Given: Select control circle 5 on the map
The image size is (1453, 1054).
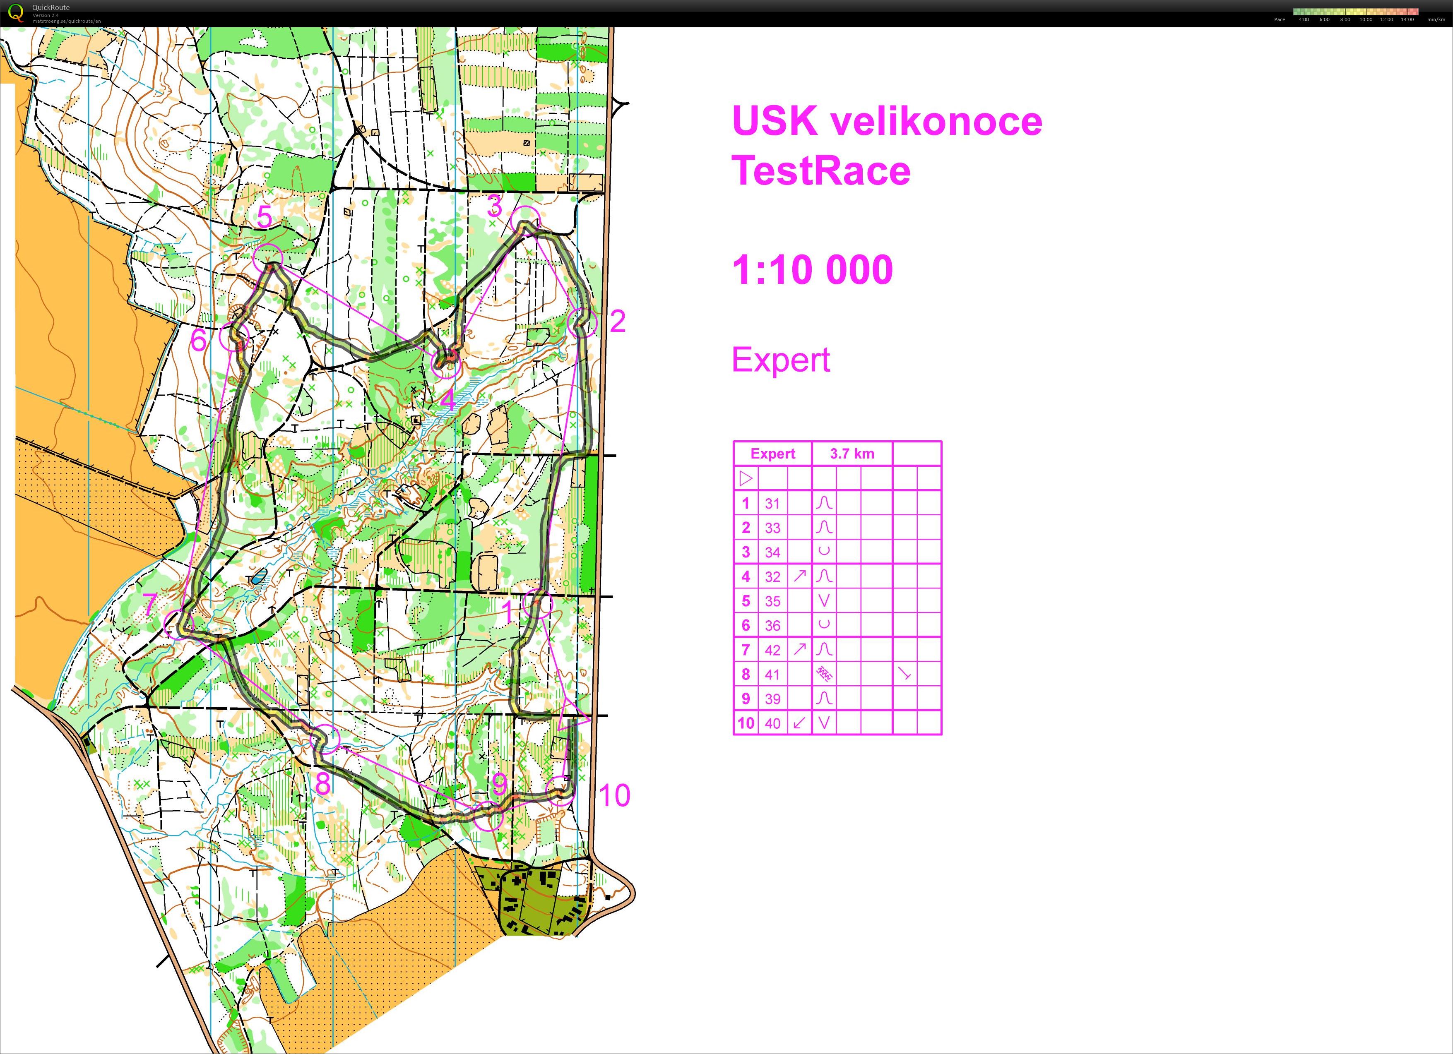Looking at the screenshot, I should pos(268,259).
